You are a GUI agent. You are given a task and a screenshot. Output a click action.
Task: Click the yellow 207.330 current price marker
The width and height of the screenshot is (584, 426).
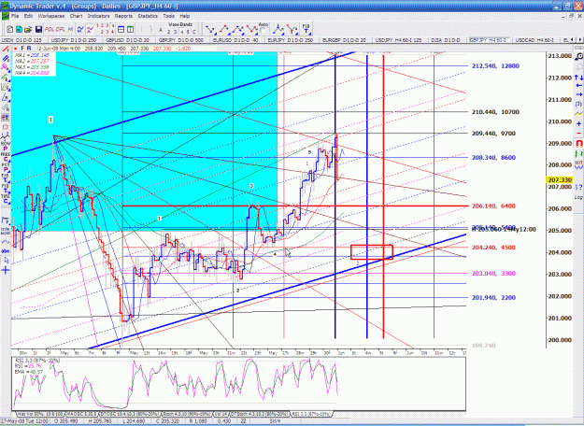click(x=559, y=180)
